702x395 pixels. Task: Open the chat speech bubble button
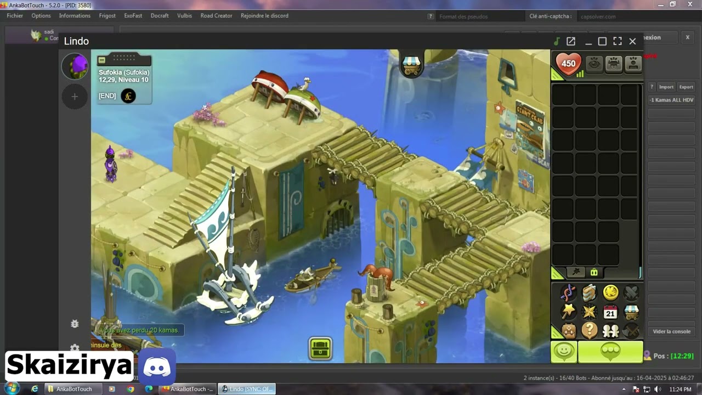click(x=610, y=352)
